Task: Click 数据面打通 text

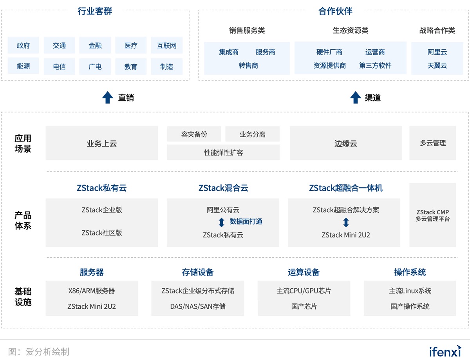Action: [246, 222]
